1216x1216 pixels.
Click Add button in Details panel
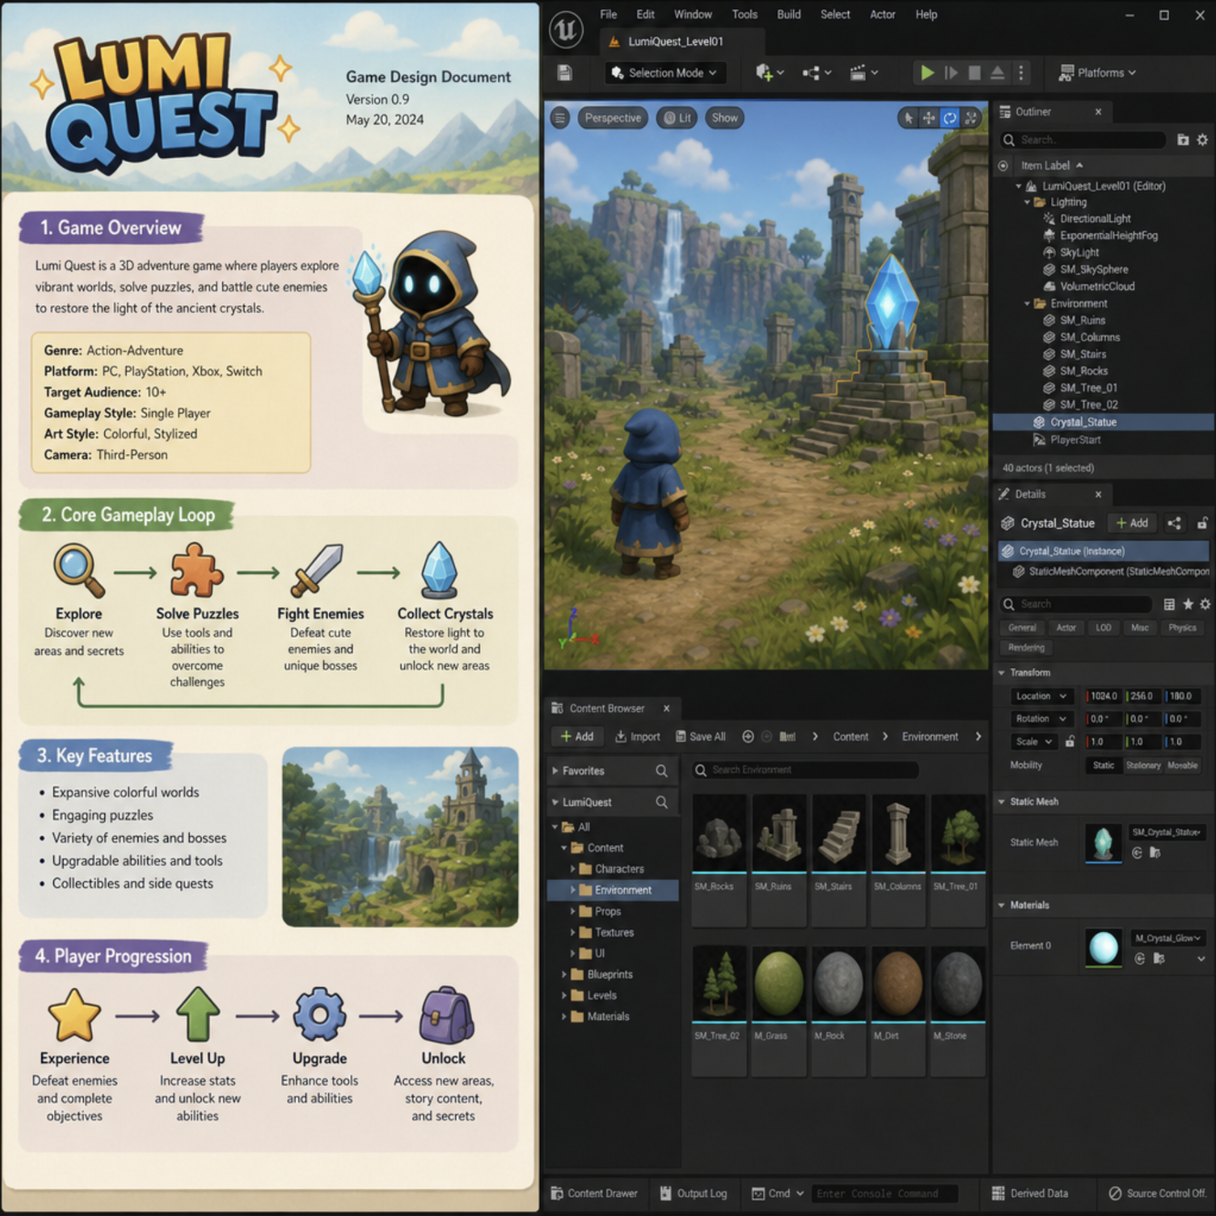(x=1132, y=524)
